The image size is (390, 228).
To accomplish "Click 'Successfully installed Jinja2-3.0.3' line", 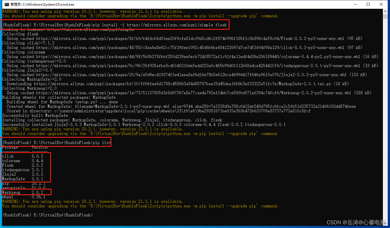I will (144, 124).
